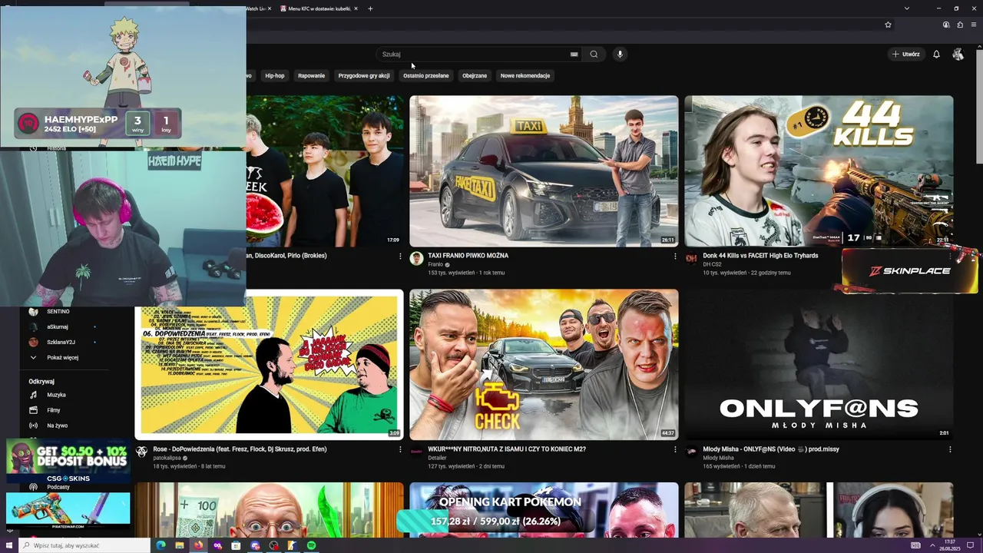983x553 pixels.
Task: Open the on-screen keyboard icon in search box
Action: coord(574,55)
